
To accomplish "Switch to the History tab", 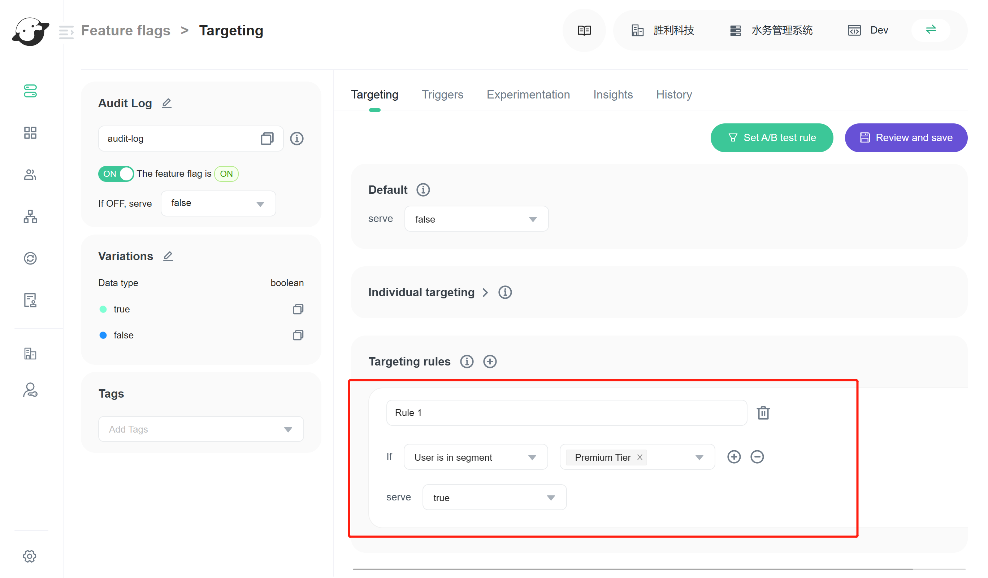I will point(674,95).
